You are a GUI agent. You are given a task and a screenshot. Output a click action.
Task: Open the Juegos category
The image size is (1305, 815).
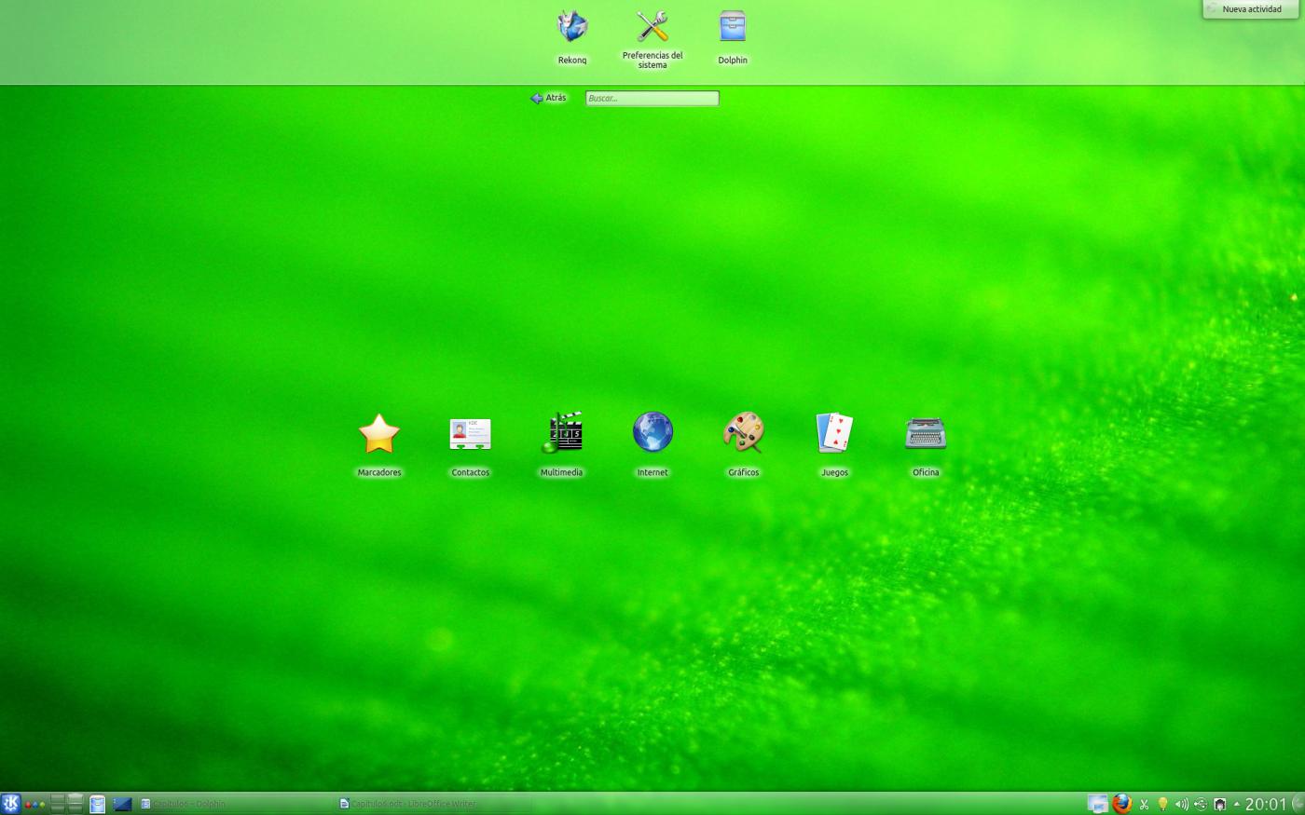(834, 445)
